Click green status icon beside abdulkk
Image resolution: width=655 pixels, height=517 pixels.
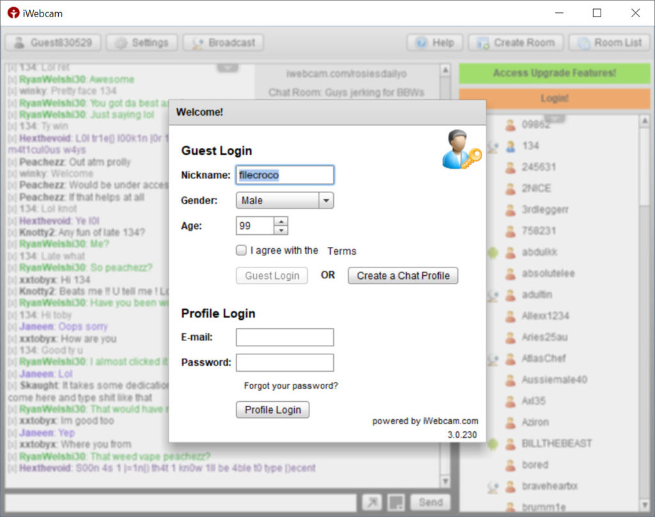[x=493, y=253]
